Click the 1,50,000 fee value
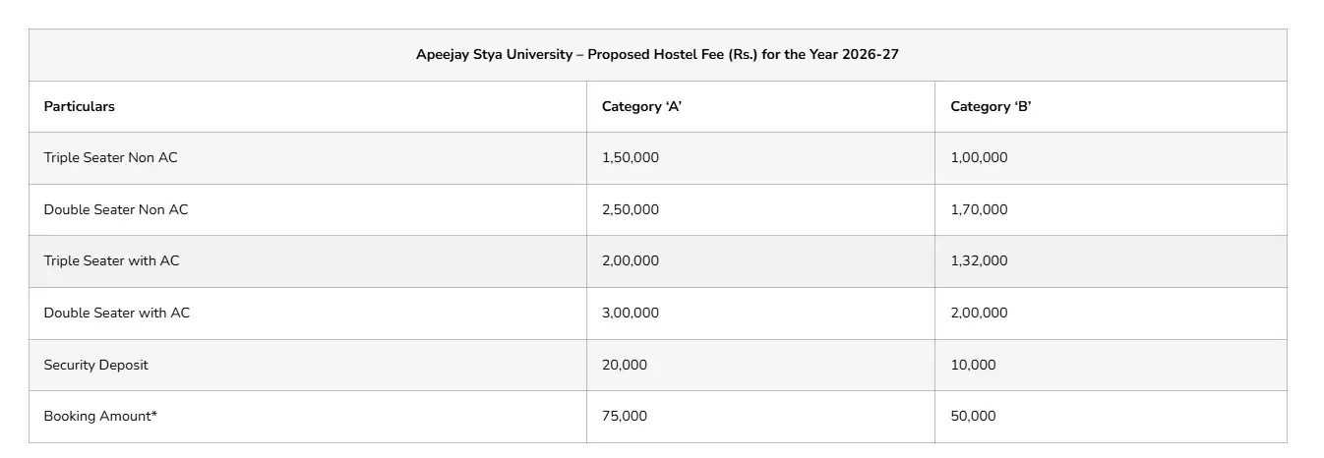The image size is (1324, 458). 630,157
